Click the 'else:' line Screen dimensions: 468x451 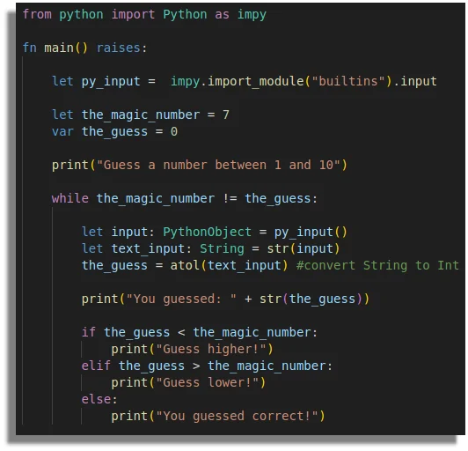[x=99, y=399]
